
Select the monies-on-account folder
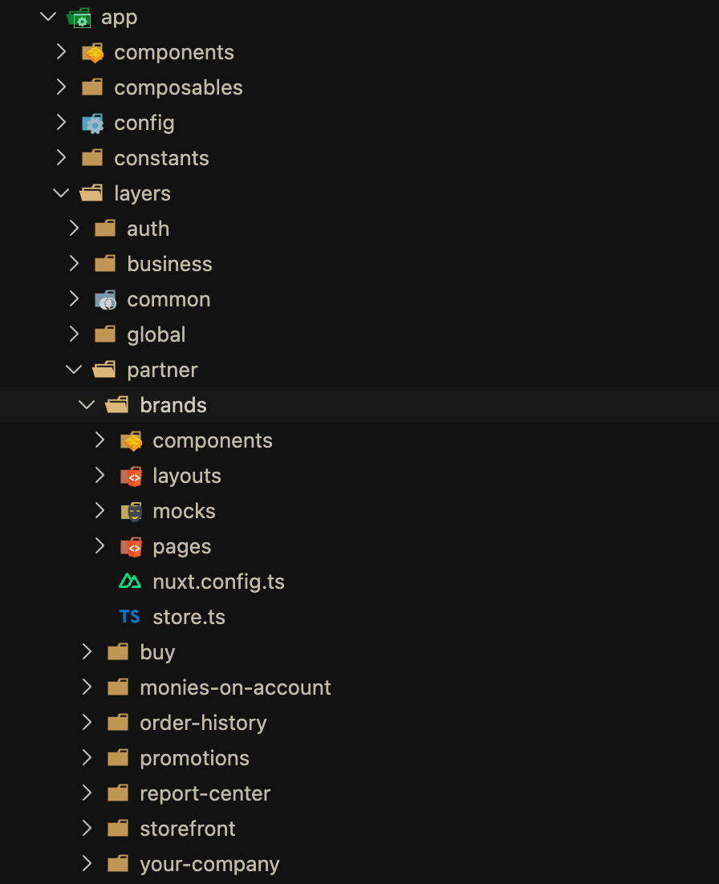point(235,687)
